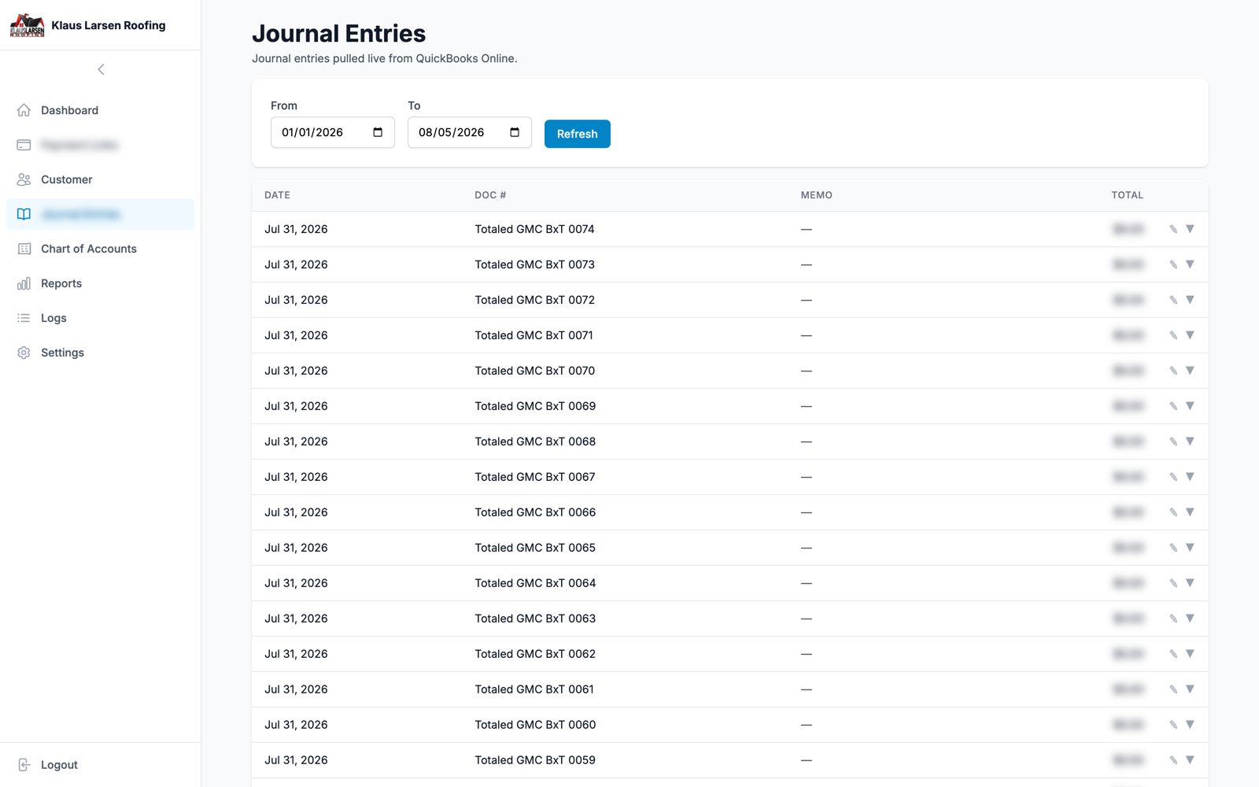1259x787 pixels.
Task: Go to Chart of Accounts
Action: (101, 249)
